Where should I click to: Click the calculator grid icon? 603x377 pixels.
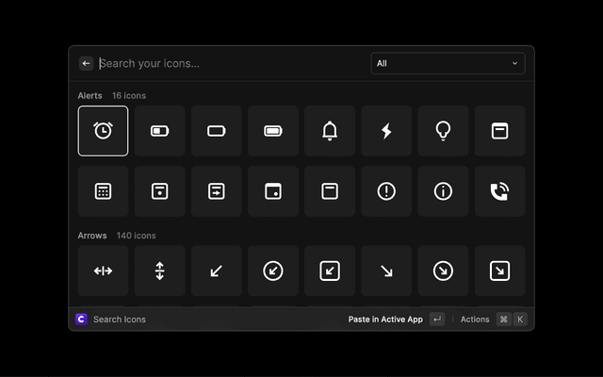point(103,191)
